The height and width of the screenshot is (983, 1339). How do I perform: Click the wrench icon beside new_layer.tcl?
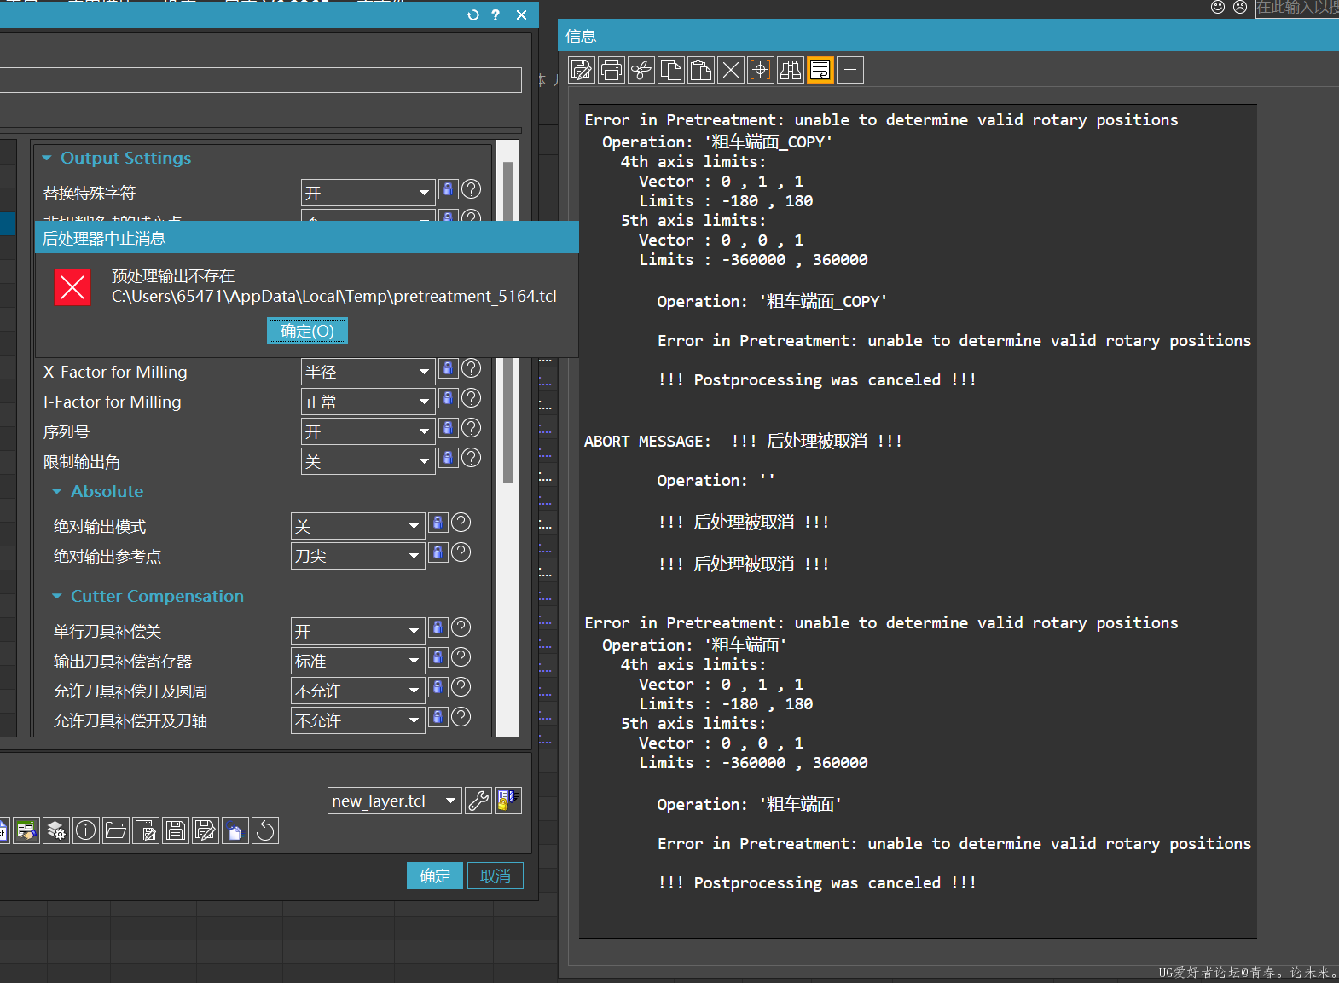pyautogui.click(x=478, y=801)
